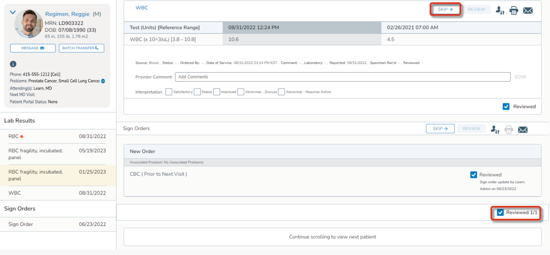Click the Provider Comment input field
This screenshot has width=550, height=255.
(x=342, y=77)
